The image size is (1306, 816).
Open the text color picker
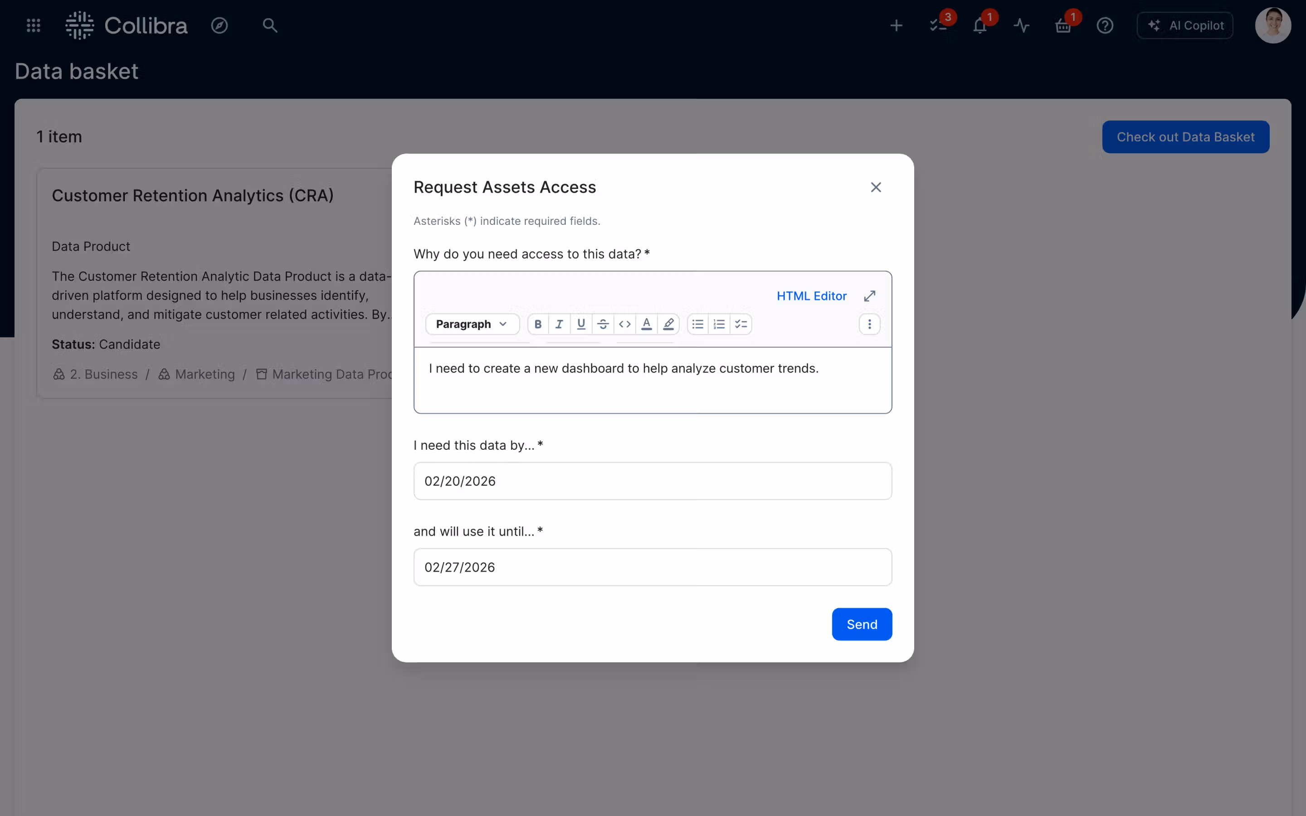tap(647, 324)
